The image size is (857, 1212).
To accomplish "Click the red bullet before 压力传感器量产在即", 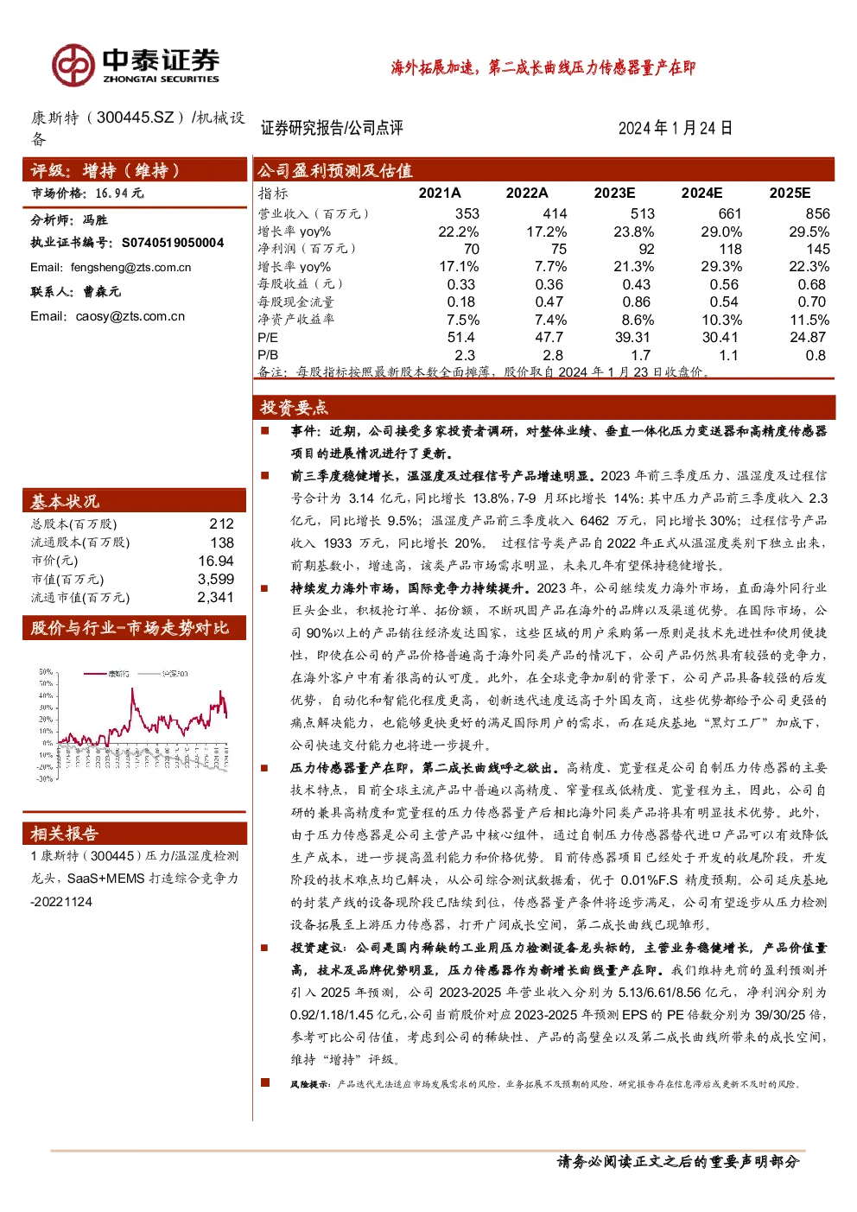I will coord(266,767).
